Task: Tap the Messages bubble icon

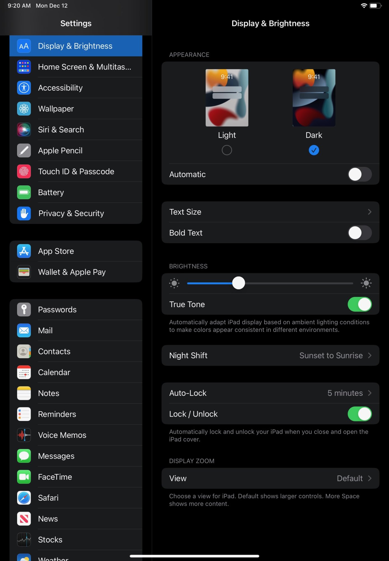Action: tap(24, 456)
